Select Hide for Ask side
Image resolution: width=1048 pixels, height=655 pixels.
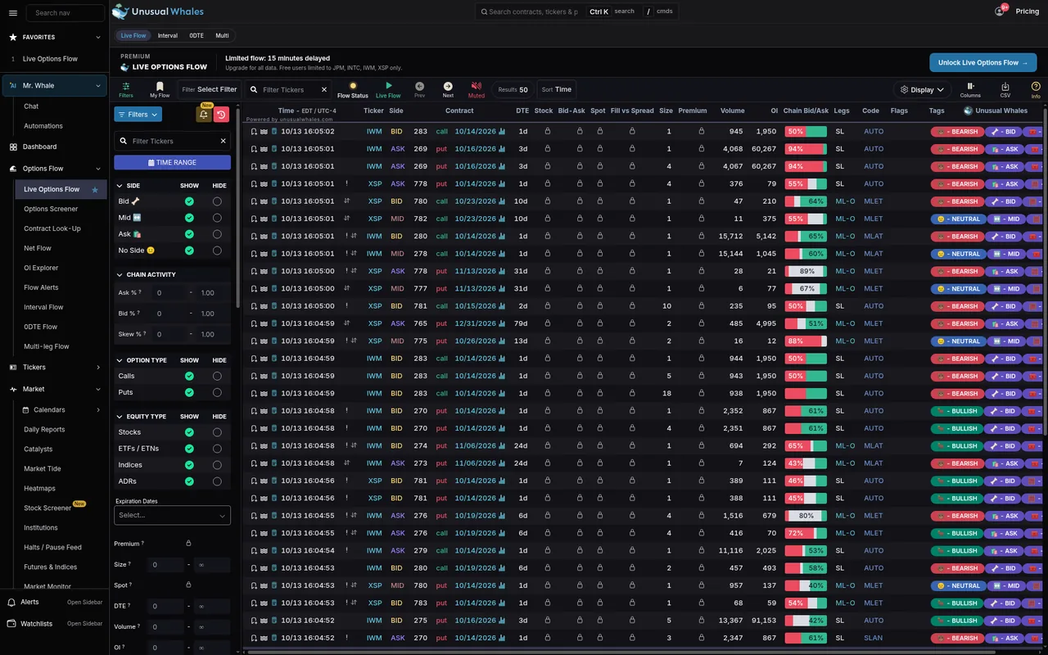[x=217, y=234]
